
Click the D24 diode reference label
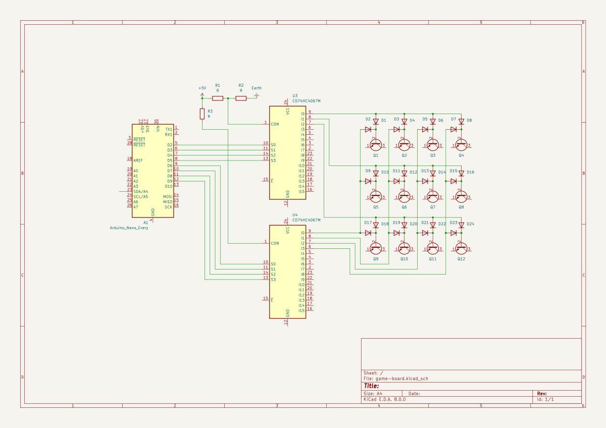click(x=470, y=224)
